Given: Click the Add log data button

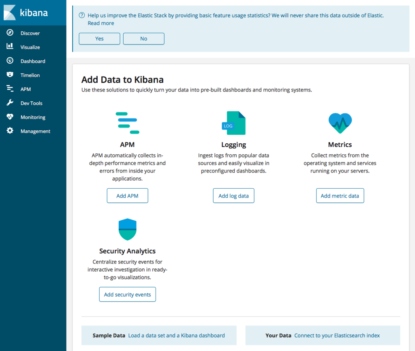Looking at the screenshot, I should [x=233, y=196].
